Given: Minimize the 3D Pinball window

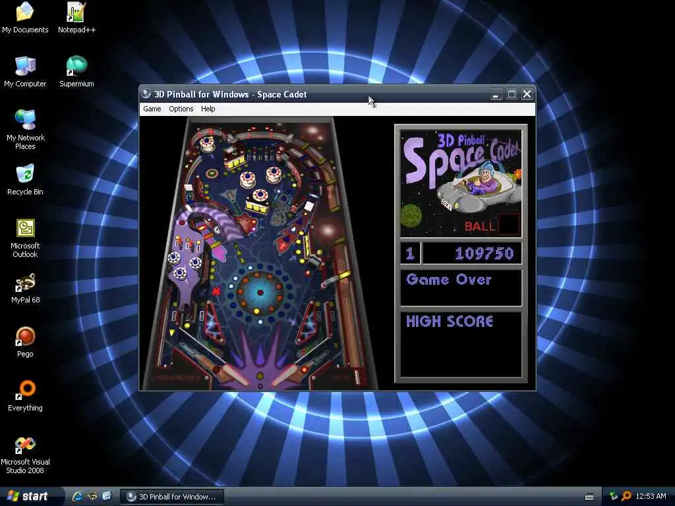Looking at the screenshot, I should click(x=496, y=94).
